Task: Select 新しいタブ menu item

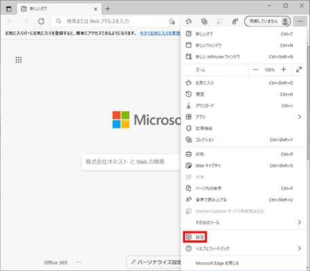Action: click(x=244, y=34)
